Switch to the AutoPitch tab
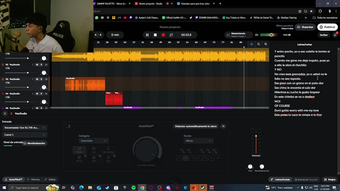The width and height of the screenshot is (340, 191). (14, 180)
